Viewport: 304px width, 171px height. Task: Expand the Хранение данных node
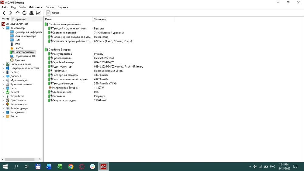pyautogui.click(x=3, y=84)
